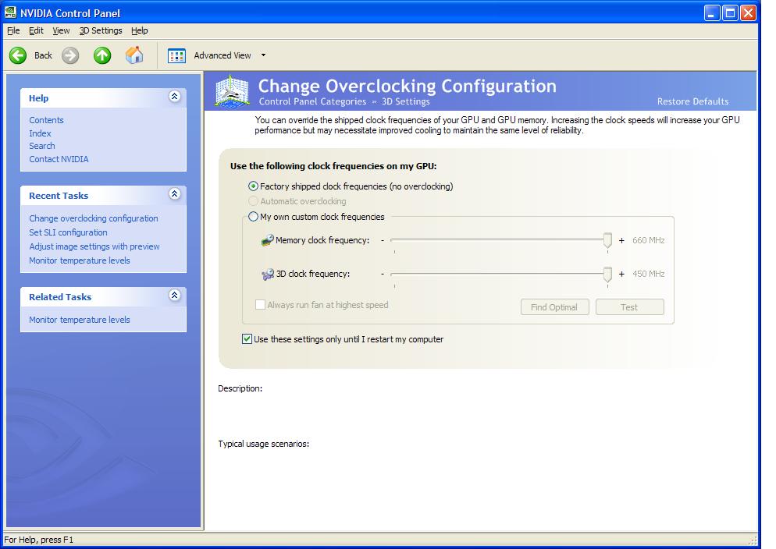This screenshot has height=549, width=776.
Task: Open the Help menu in menu bar
Action: point(140,30)
